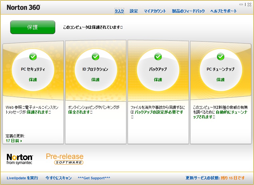This screenshot has width=254, height=185.
Task: Click 自動的にチューンナップされます link
Action: click(x=220, y=114)
